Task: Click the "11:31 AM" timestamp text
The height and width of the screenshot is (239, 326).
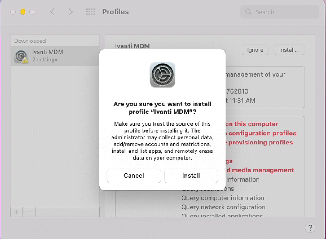Action: (242, 101)
